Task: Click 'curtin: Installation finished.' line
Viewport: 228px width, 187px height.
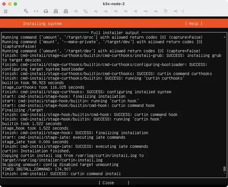Action: tap(36, 151)
